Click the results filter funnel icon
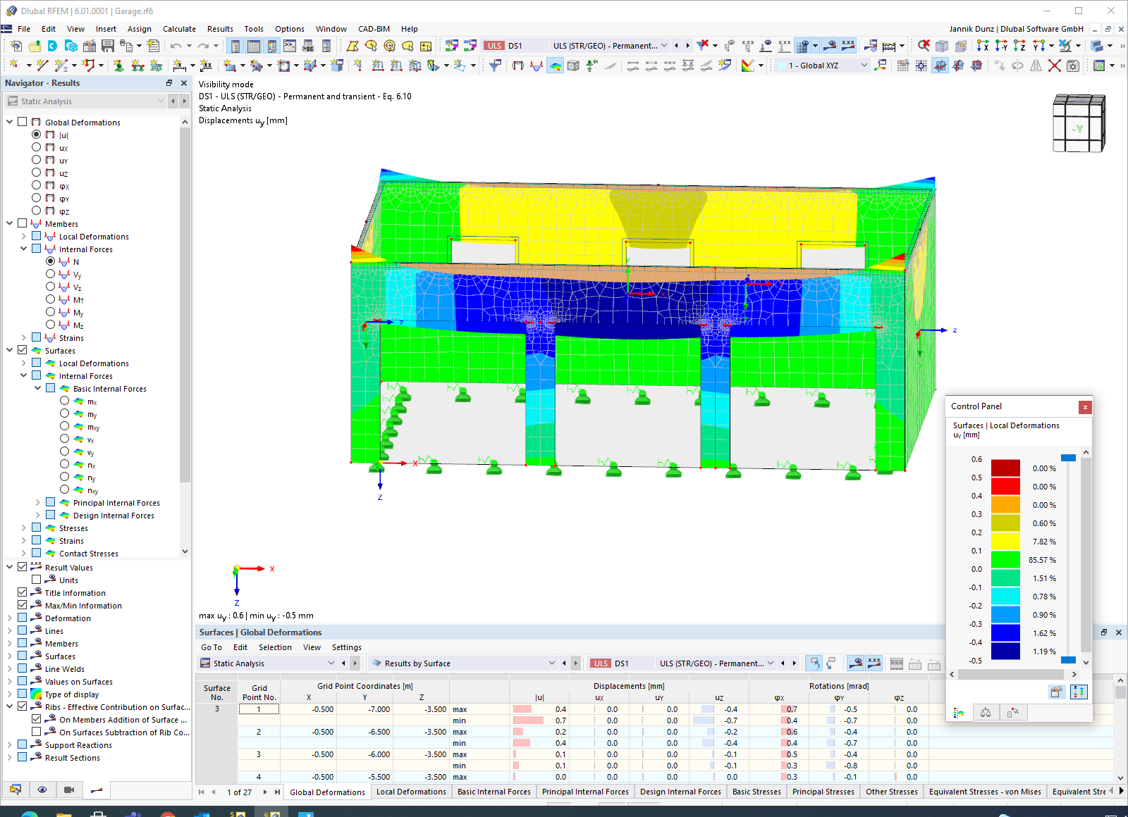The image size is (1128, 817). [x=496, y=66]
